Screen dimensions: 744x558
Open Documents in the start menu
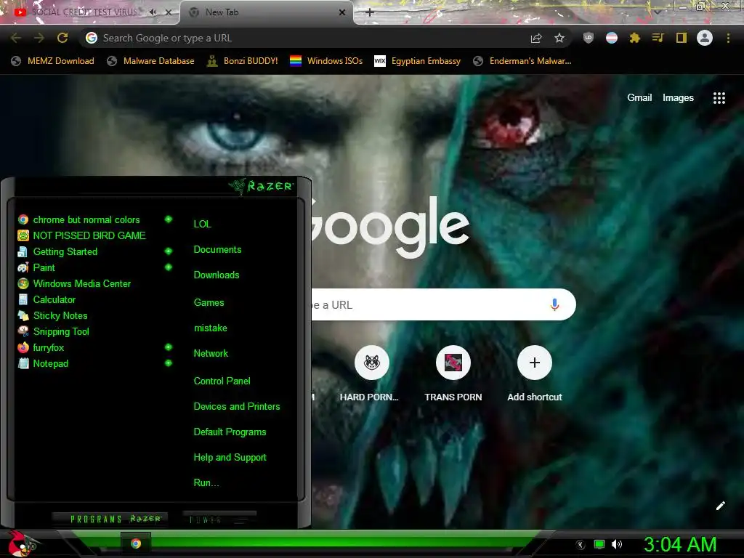pos(217,250)
